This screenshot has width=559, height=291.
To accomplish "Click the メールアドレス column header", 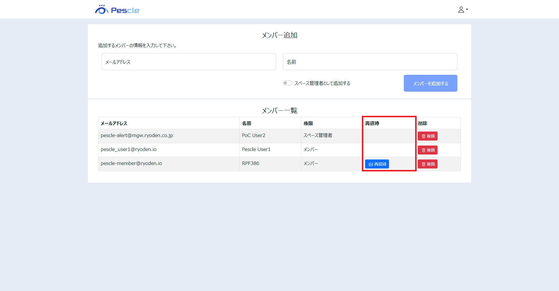I will click(x=114, y=123).
